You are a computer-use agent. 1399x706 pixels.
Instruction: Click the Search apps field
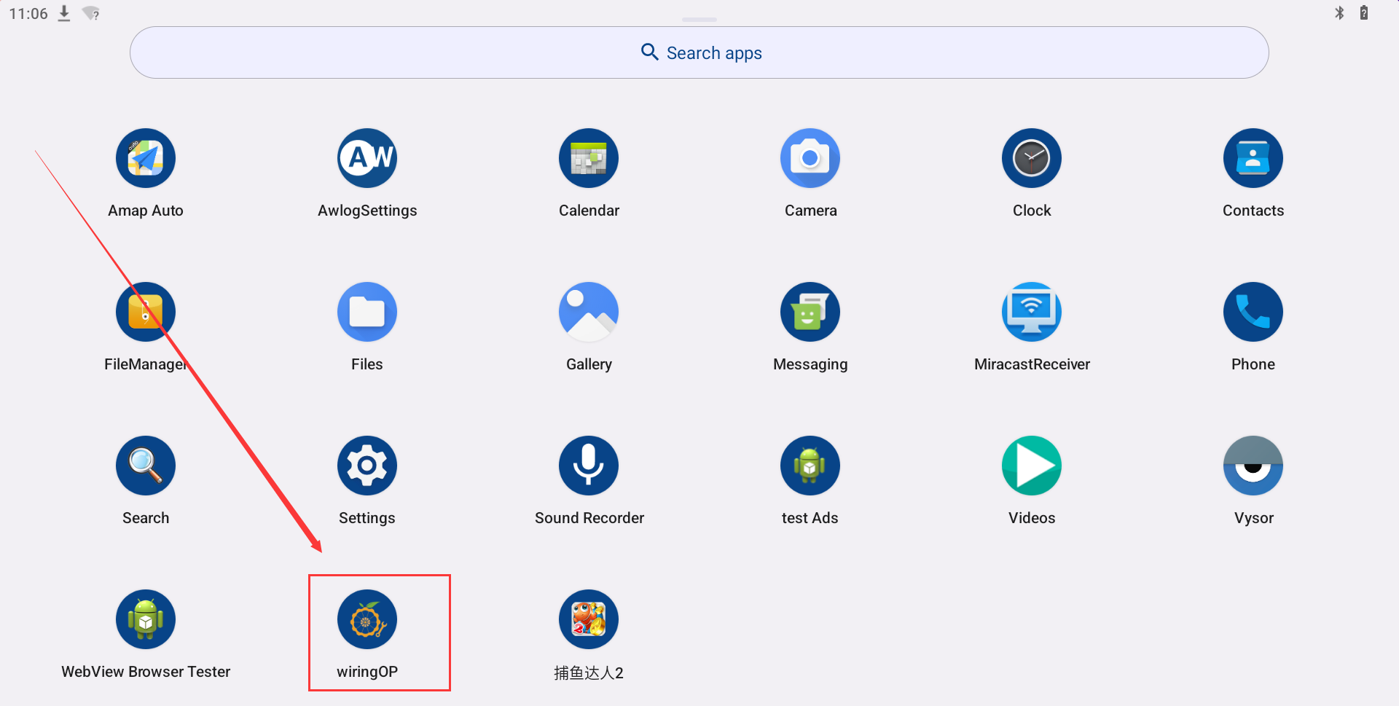pyautogui.click(x=699, y=52)
